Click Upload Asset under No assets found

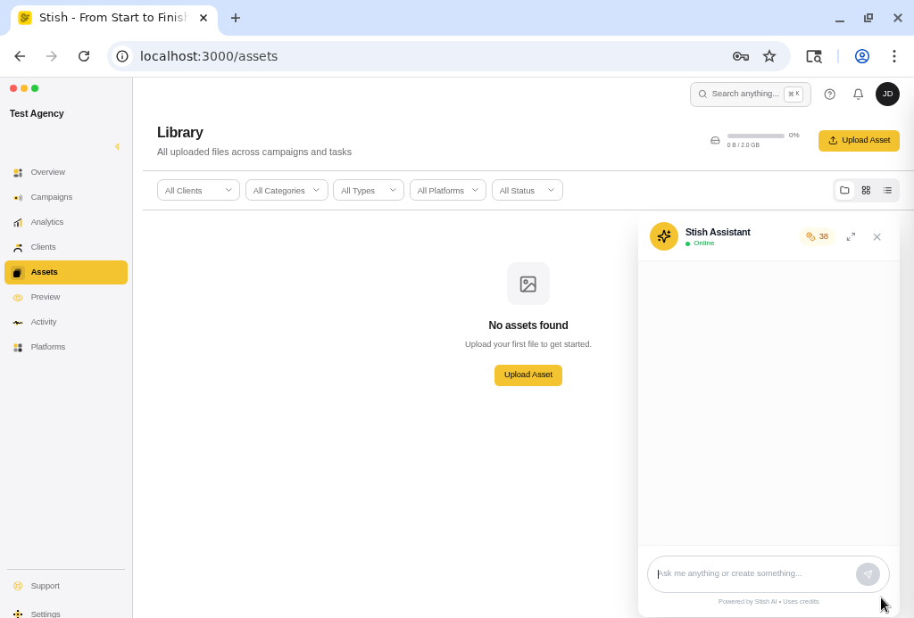528,375
